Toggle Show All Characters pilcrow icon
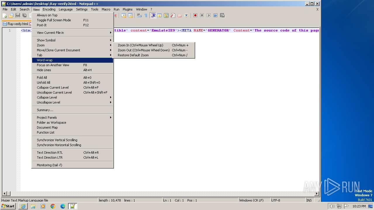 point(146,15)
